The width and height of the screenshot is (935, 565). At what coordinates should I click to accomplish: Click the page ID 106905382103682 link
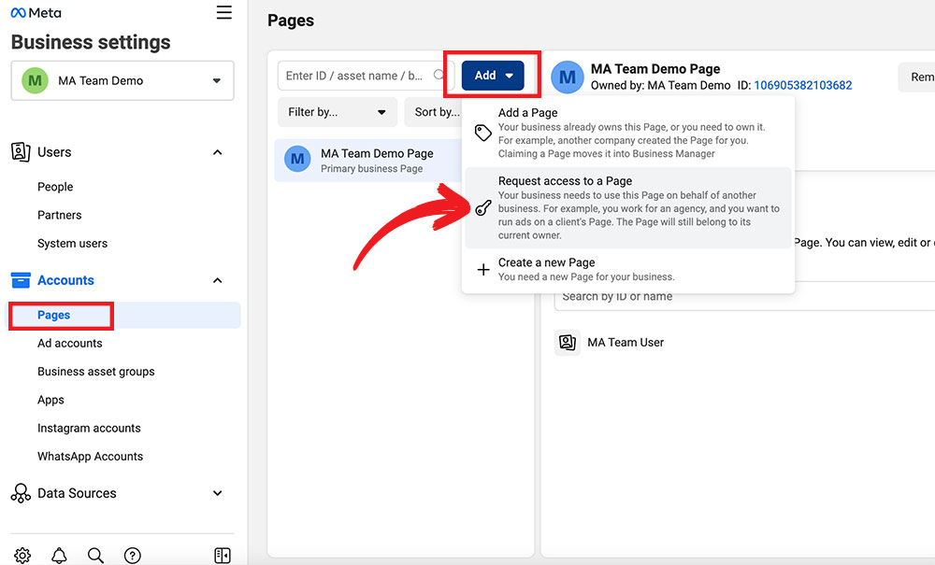coord(802,85)
